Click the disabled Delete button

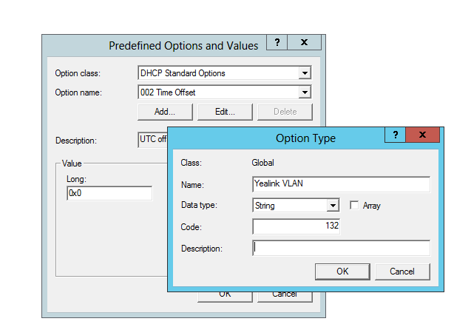(285, 112)
